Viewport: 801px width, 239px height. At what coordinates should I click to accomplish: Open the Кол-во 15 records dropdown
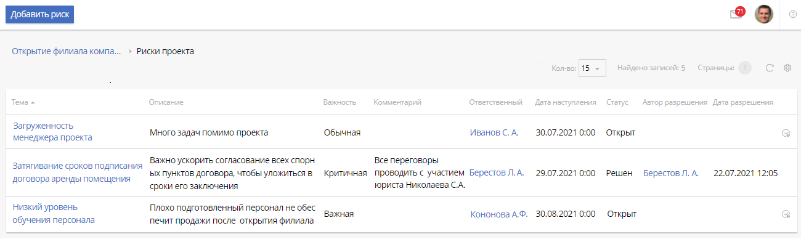592,68
